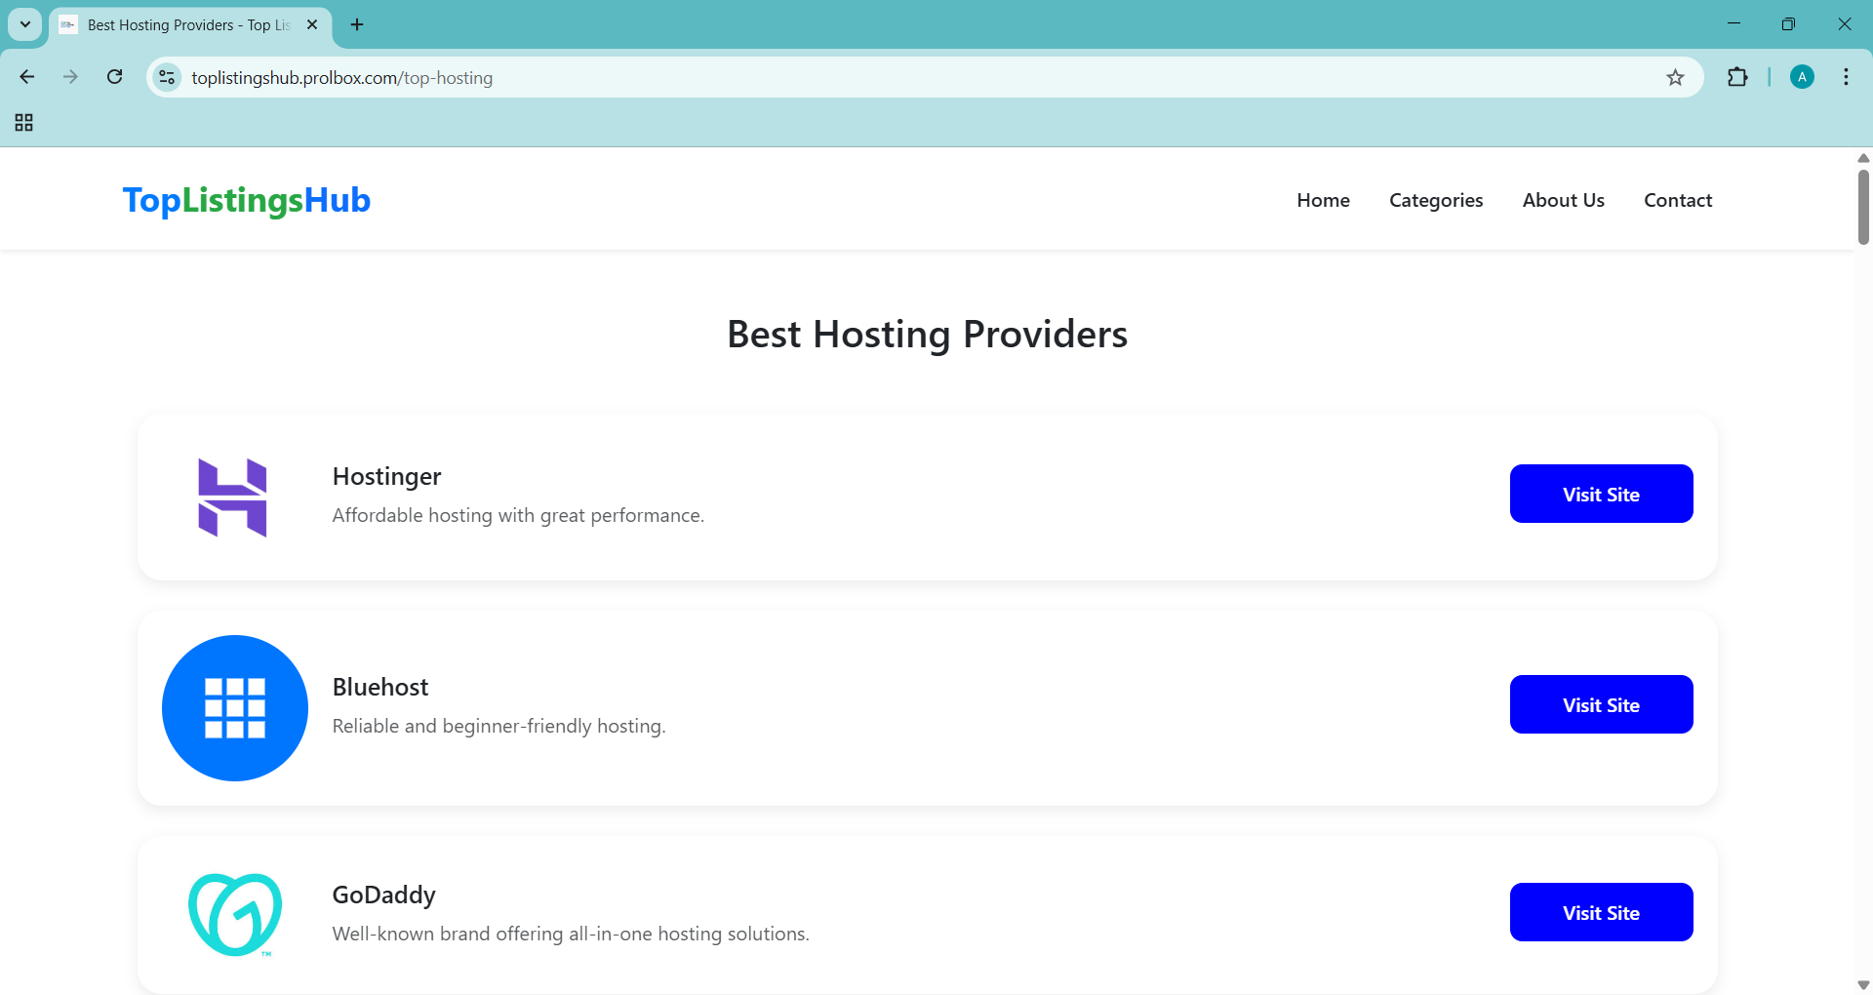Bookmark this page with the star icon
Screen dimensions: 1873x995
click(1675, 77)
